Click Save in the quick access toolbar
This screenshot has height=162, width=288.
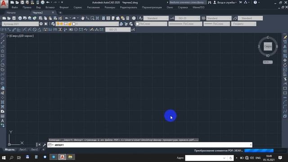(22, 2)
